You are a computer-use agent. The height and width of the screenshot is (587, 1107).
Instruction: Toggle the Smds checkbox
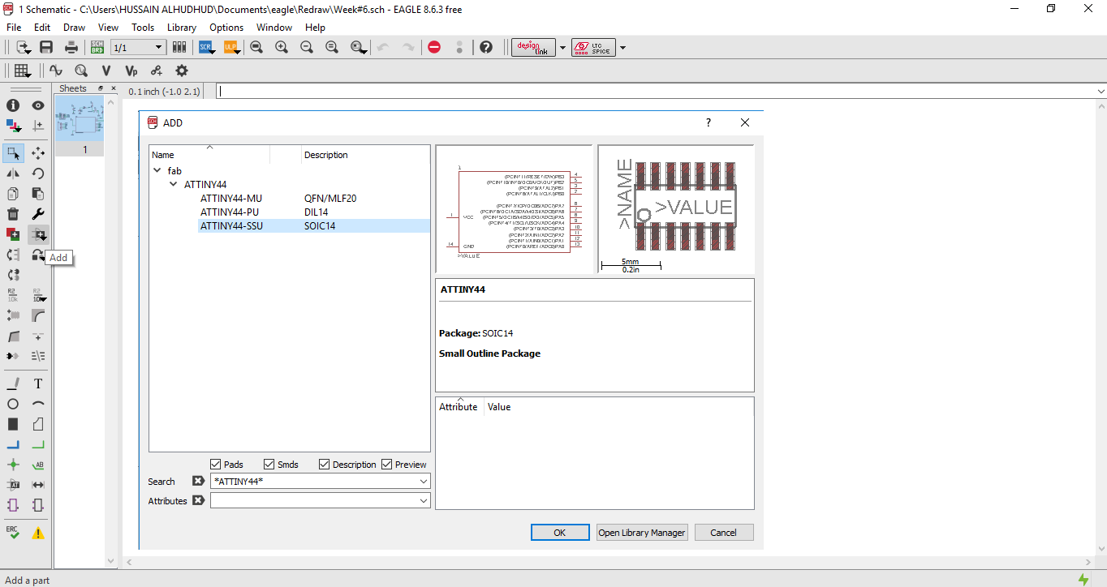(x=269, y=465)
